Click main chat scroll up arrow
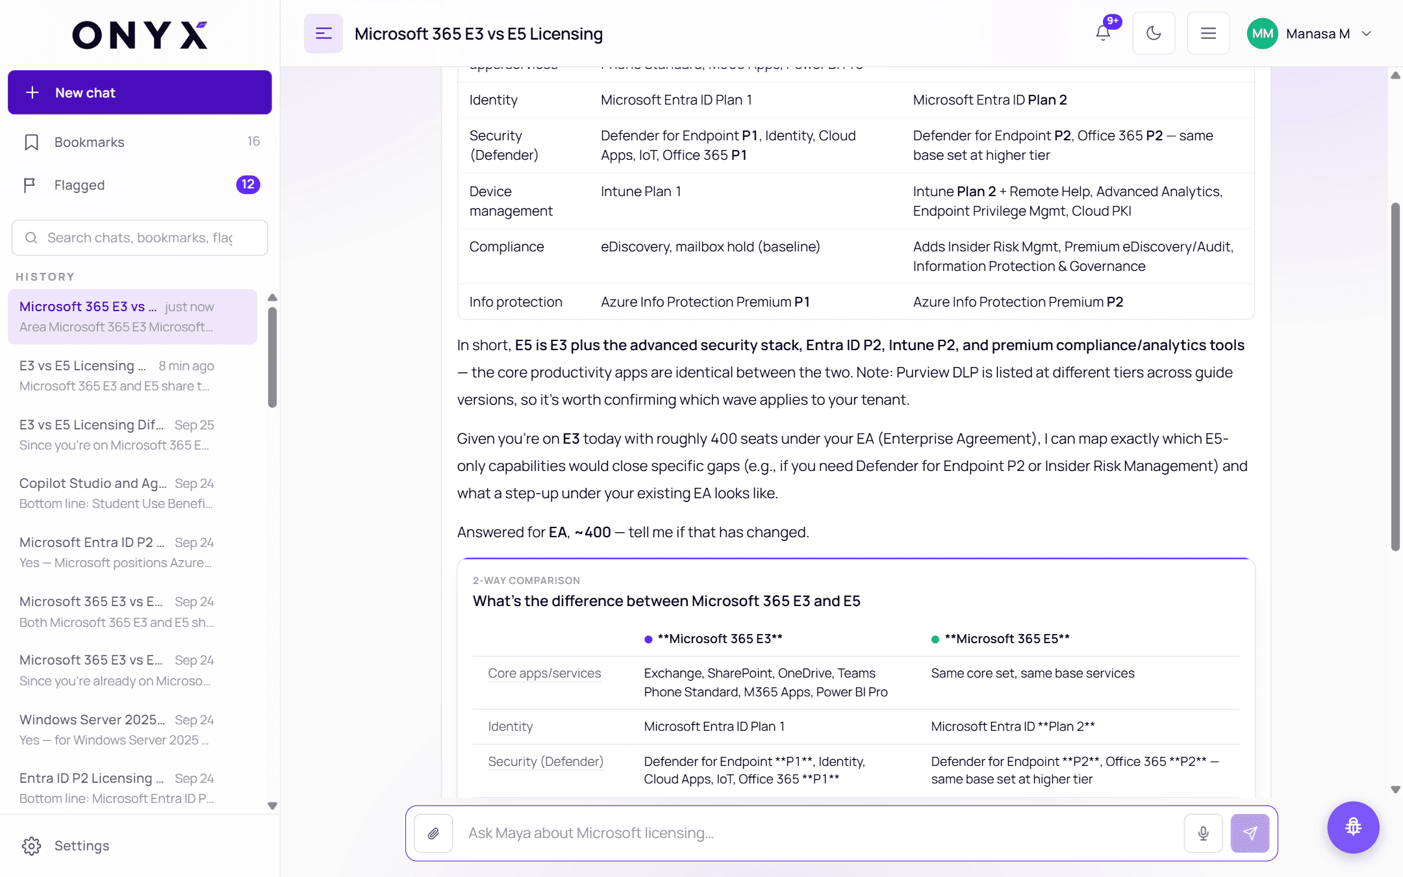This screenshot has height=877, width=1403. click(1395, 75)
